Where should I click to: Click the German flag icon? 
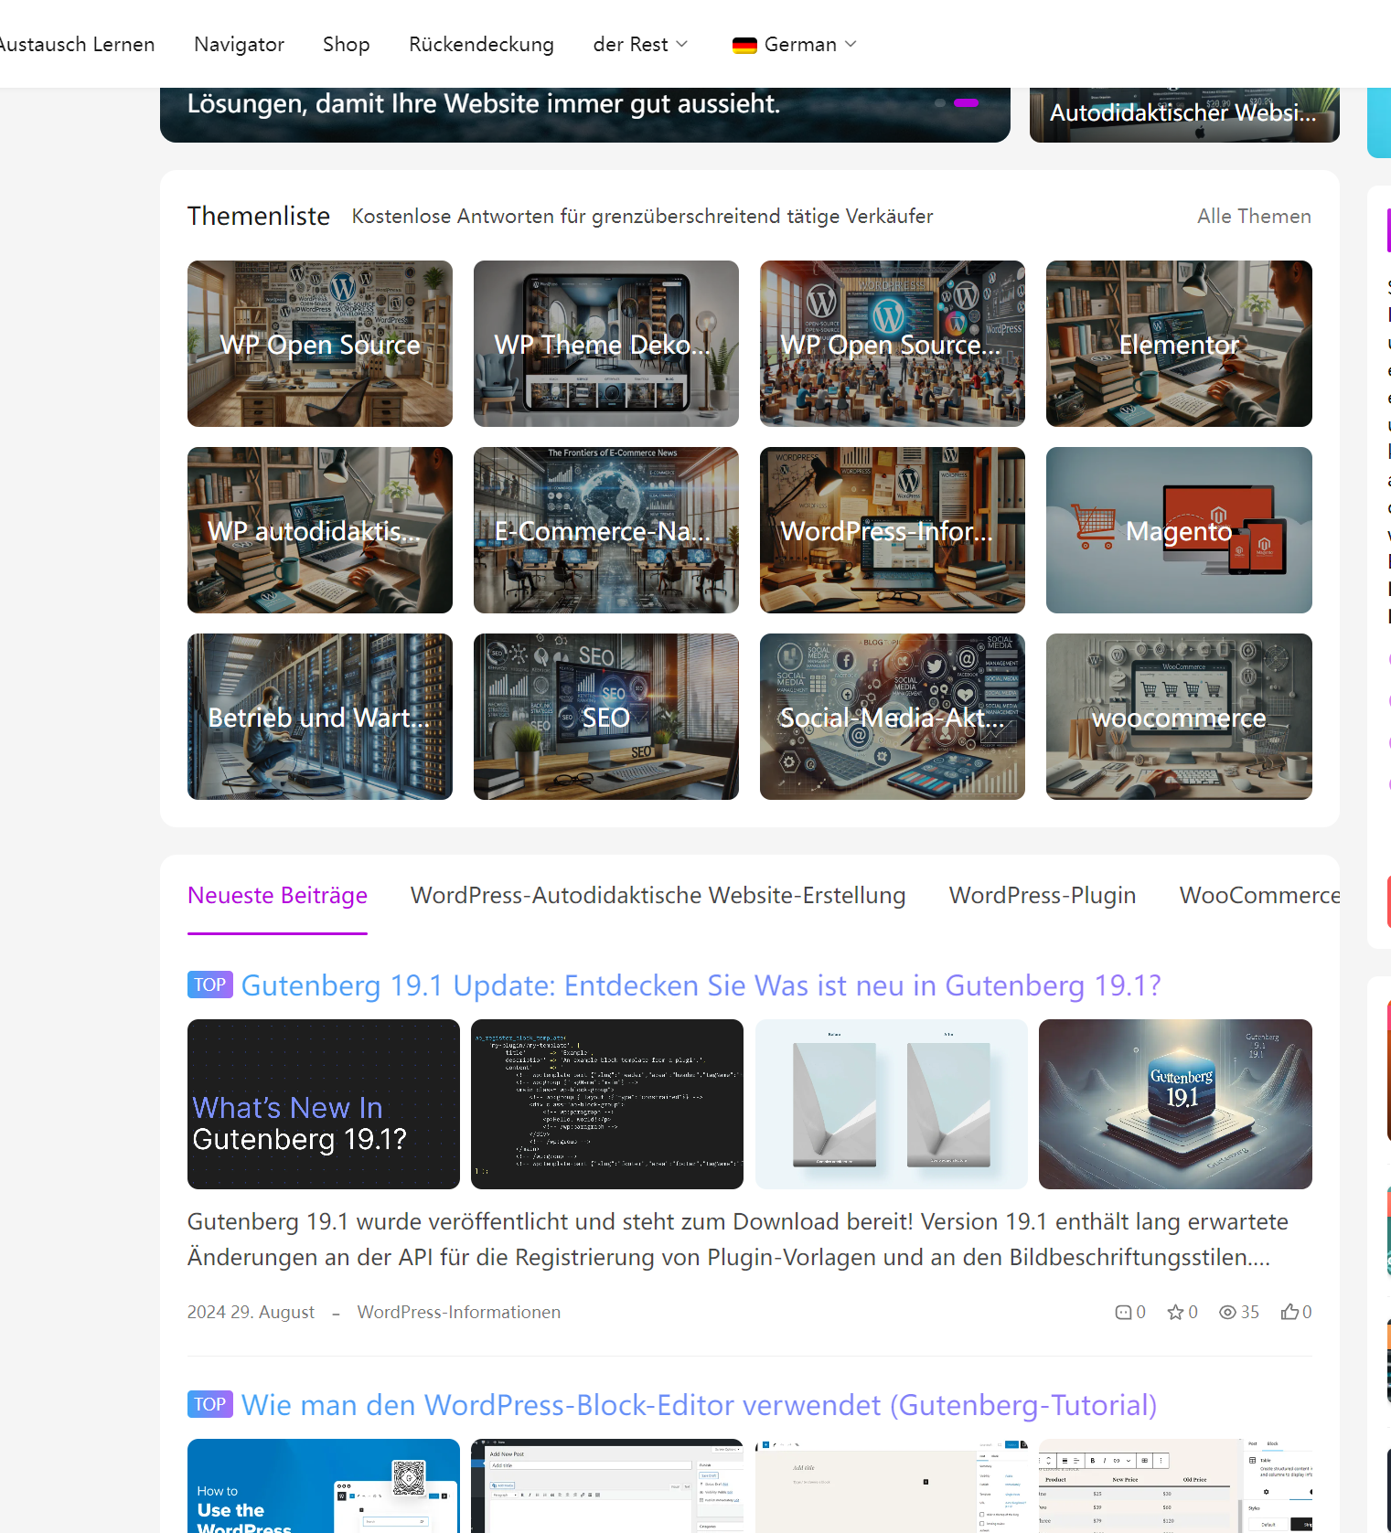point(744,45)
